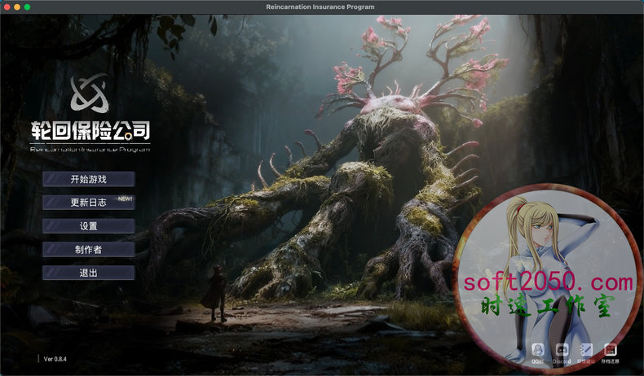
Task: Maximize window using green button
Action: click(x=27, y=7)
